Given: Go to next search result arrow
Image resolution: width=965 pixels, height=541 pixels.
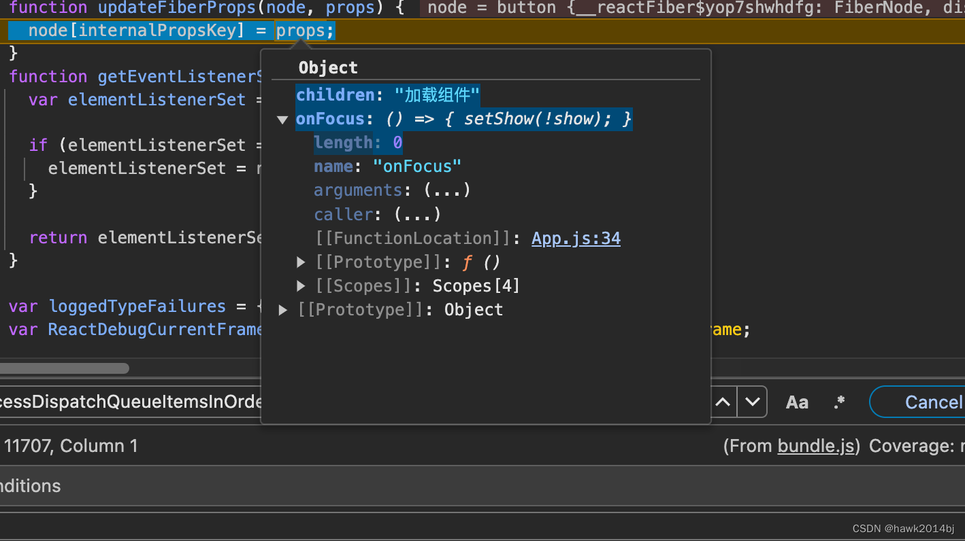Looking at the screenshot, I should 752,402.
